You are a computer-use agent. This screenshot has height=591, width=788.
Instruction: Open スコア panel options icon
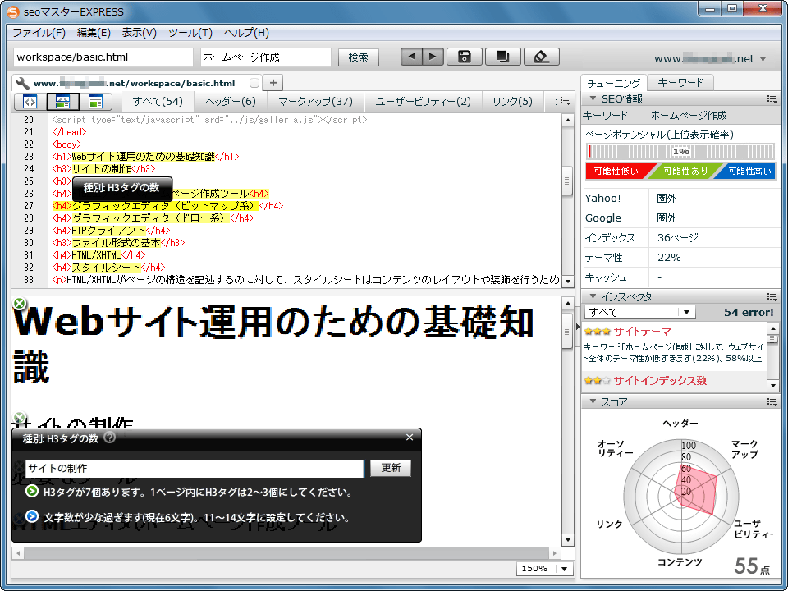coord(772,401)
